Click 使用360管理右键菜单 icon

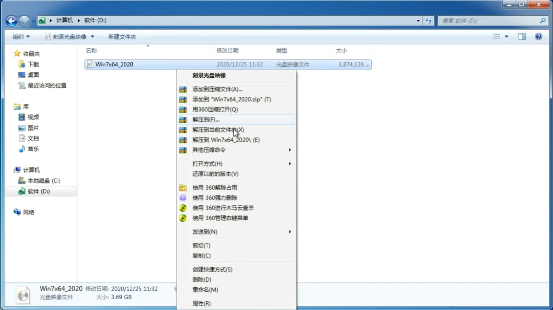[x=182, y=218]
